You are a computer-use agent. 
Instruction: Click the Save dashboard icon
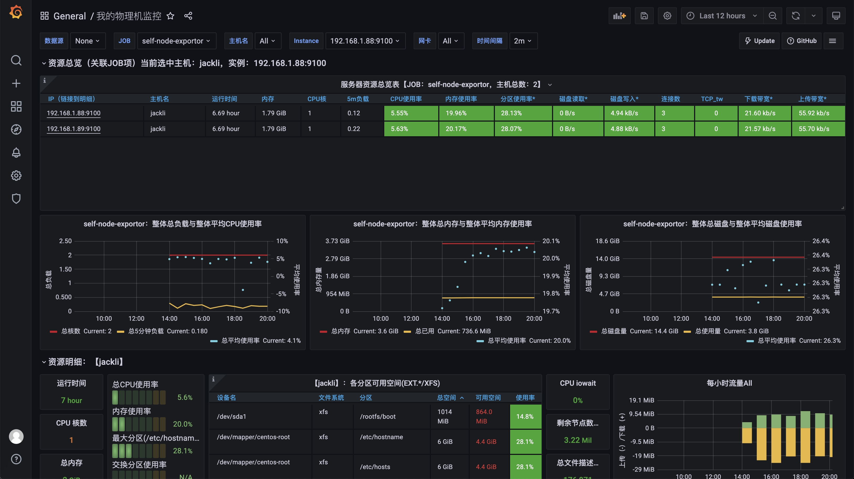coord(644,16)
